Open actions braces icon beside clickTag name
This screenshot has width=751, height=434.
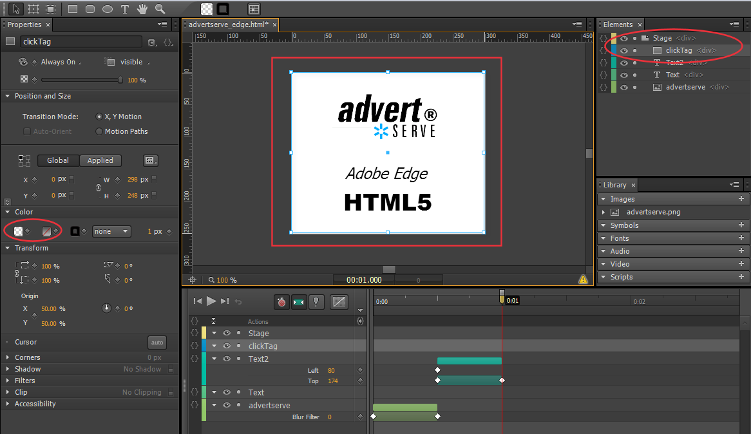tap(168, 42)
